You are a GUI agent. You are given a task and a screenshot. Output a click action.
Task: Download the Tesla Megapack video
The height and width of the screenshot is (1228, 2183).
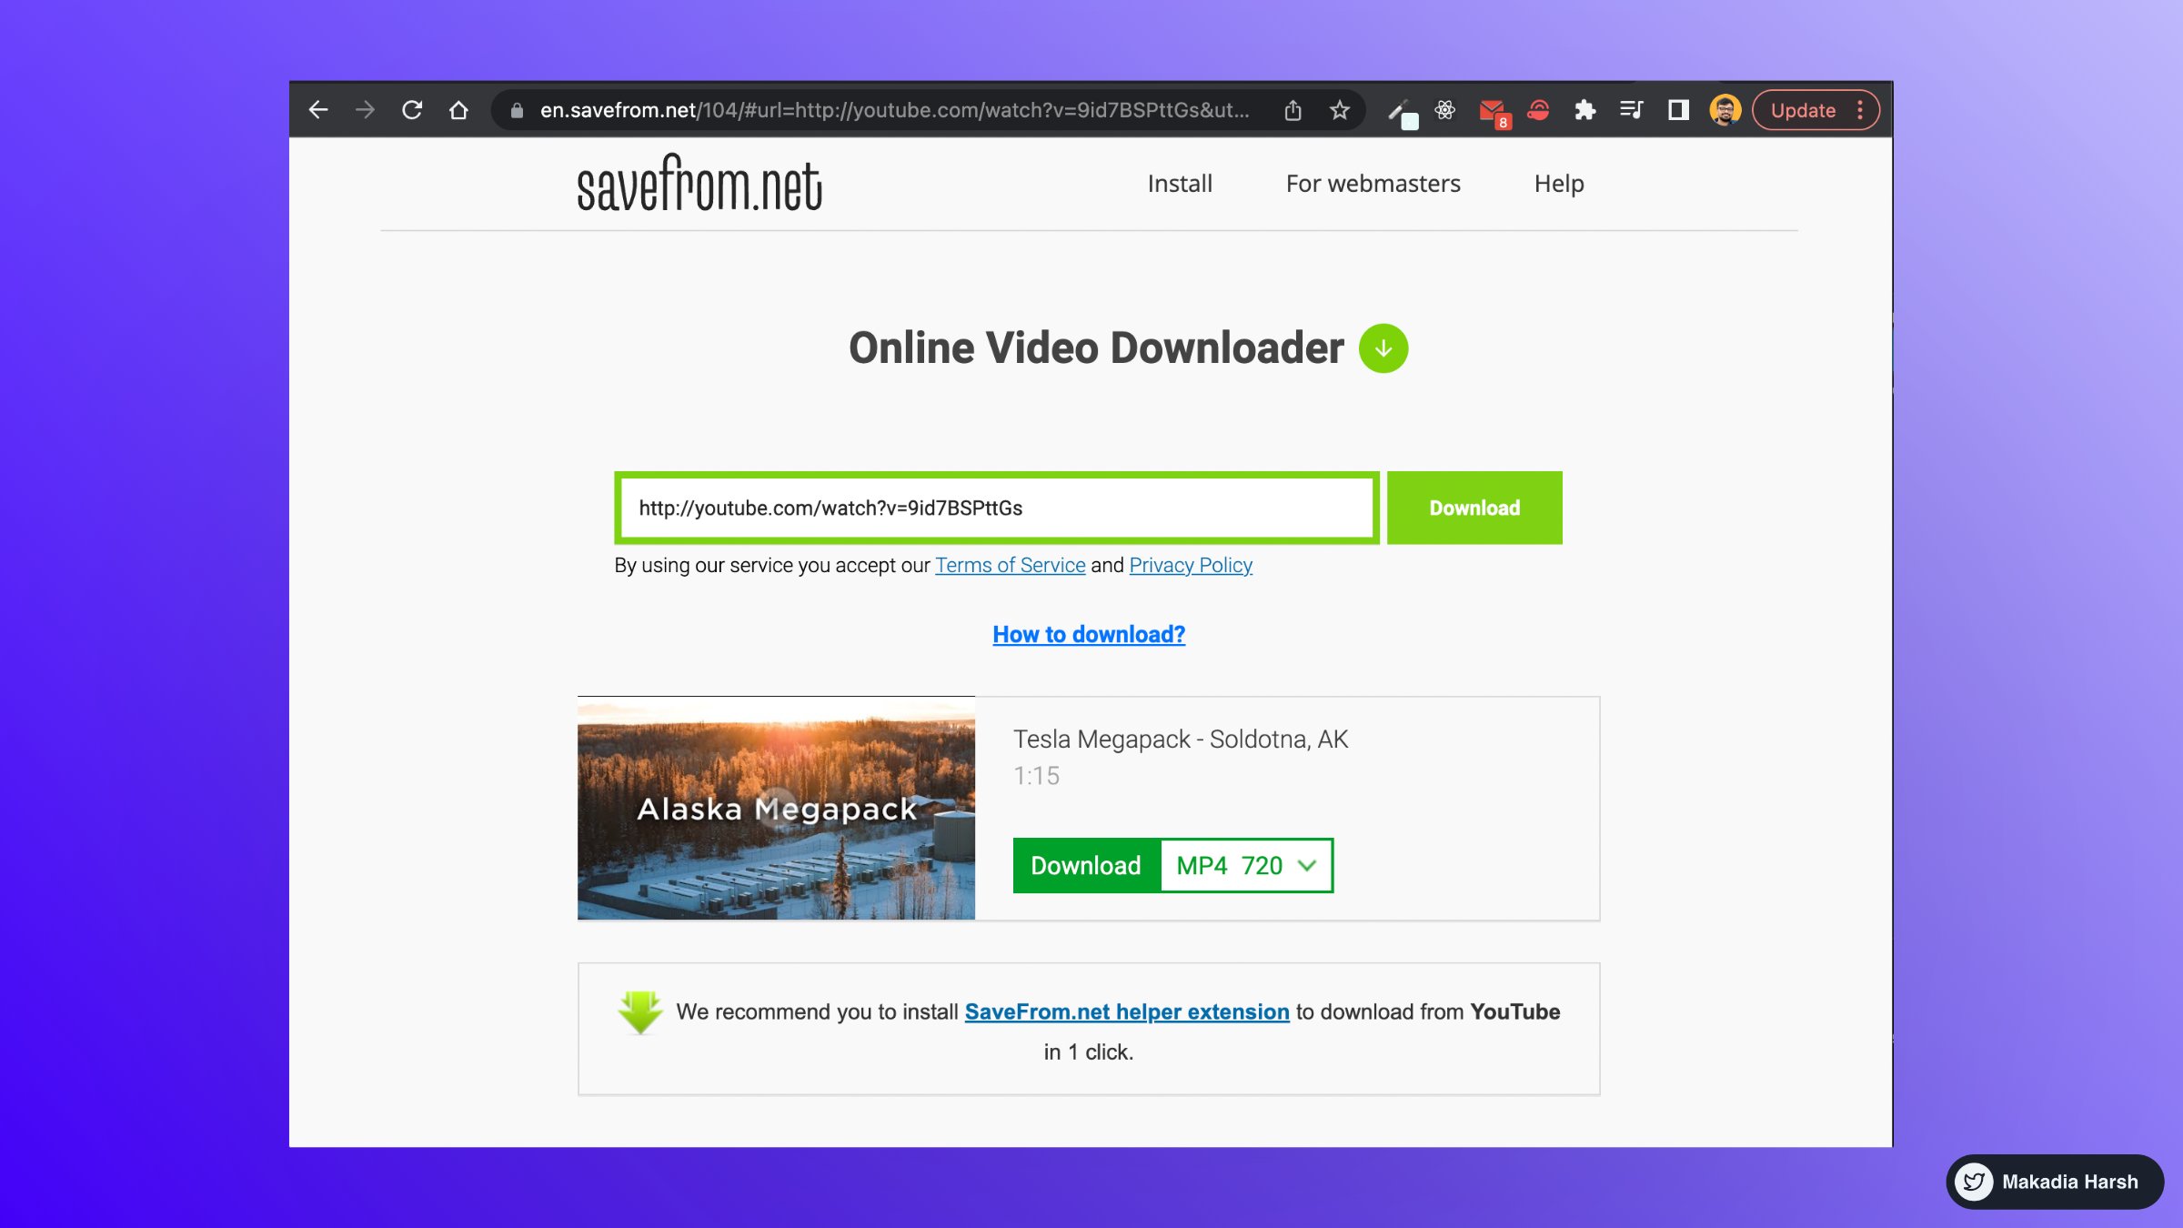[1086, 865]
